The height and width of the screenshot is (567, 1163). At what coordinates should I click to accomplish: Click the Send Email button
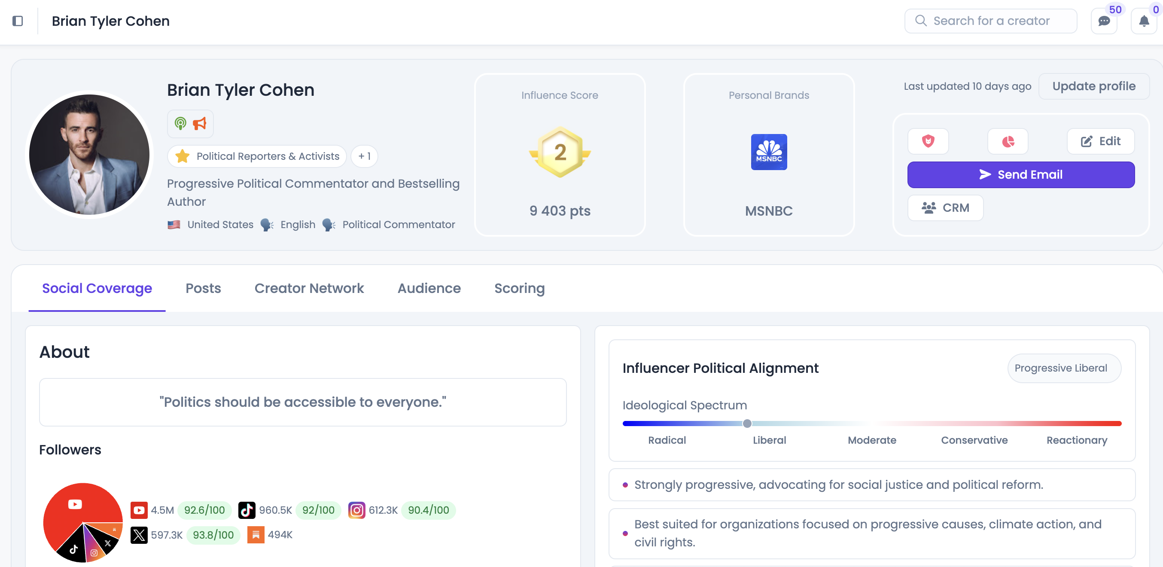(1021, 175)
